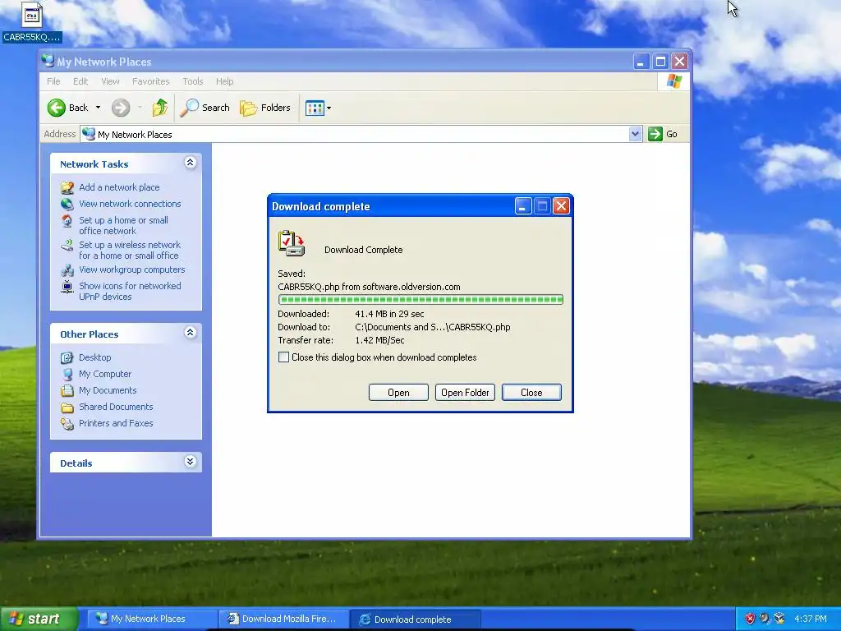Screen dimensions: 841x631
Task: Collapse the Other Places panel
Action: click(190, 333)
